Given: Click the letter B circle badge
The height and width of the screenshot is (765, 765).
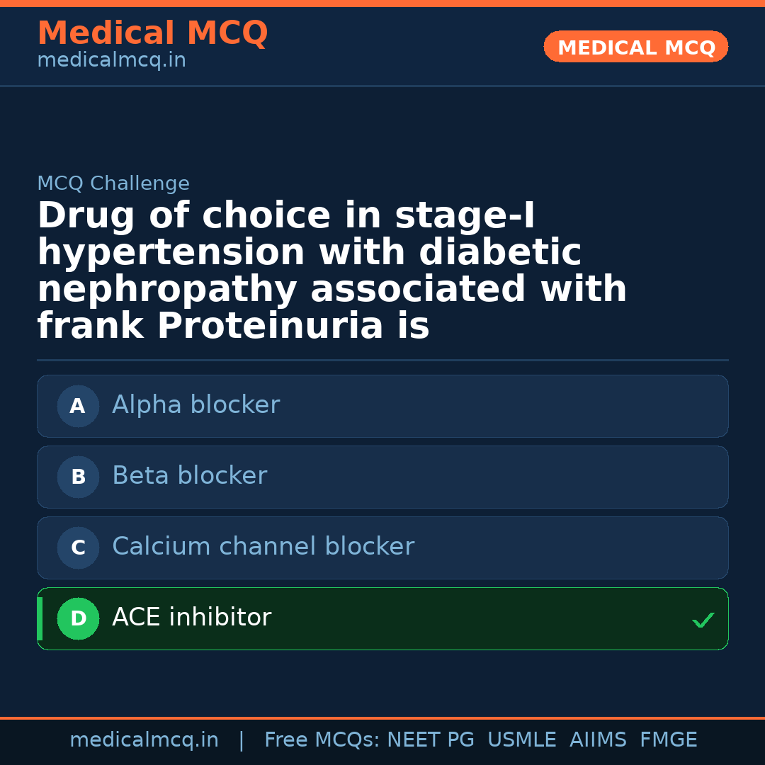Looking at the screenshot, I should pos(78,477).
